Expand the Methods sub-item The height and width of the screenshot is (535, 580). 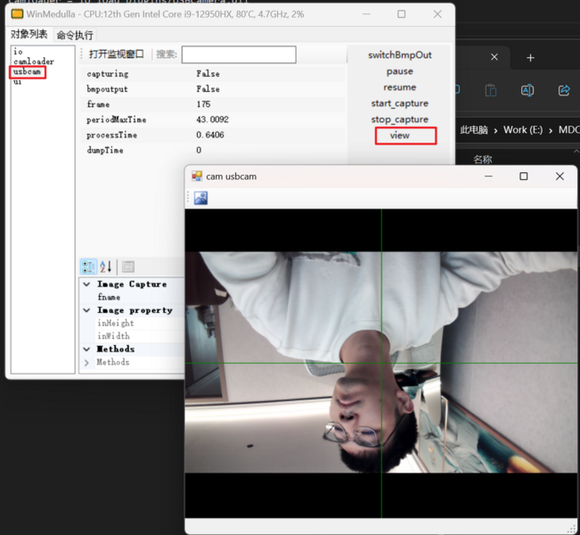tap(86, 363)
